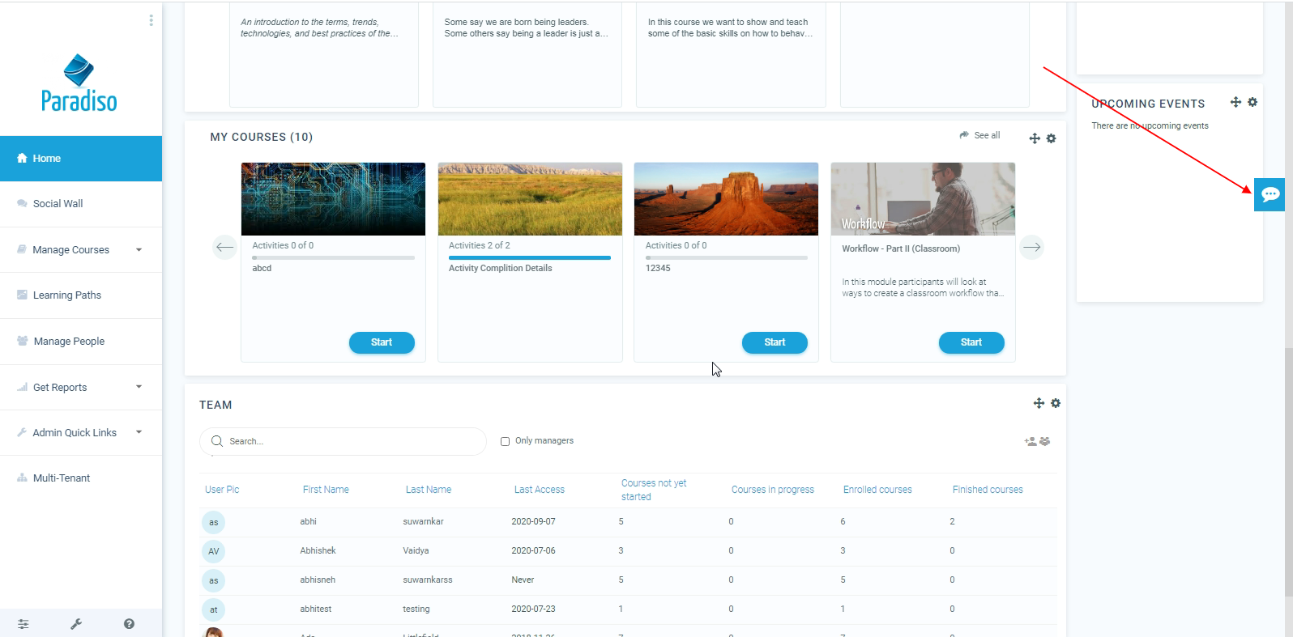Expand the Manage Courses submenu

139,250
